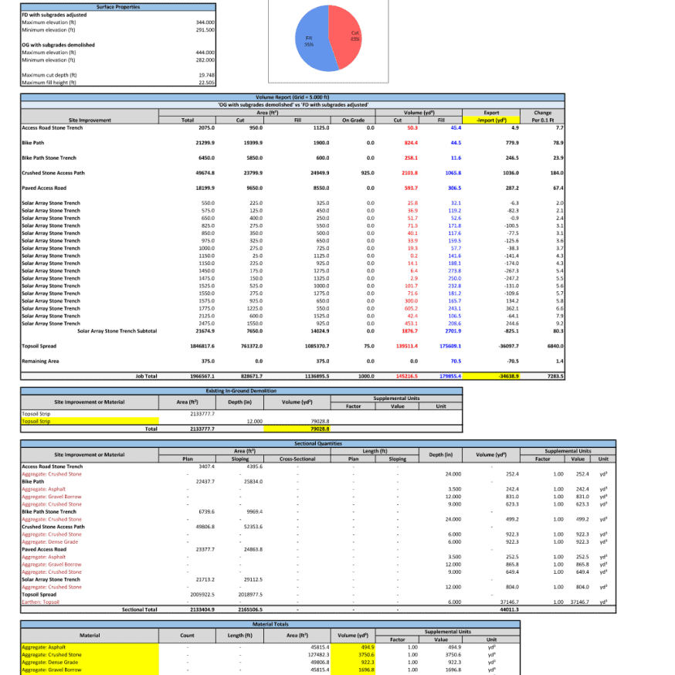Screen dimensions: 675x675
Task: Select the Maximum cut depth value 19.748
Action: [x=205, y=74]
